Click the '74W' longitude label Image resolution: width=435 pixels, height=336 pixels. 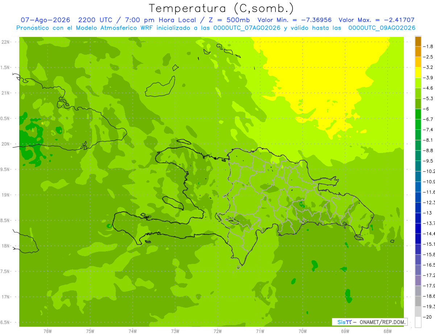(133, 331)
